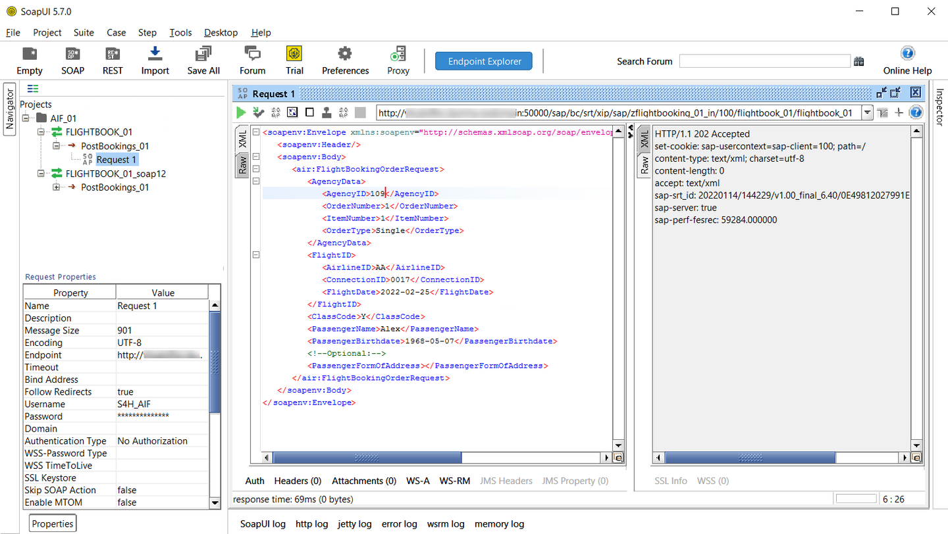Click the navigator view toggle icon above Projects
948x534 pixels.
tap(33, 89)
